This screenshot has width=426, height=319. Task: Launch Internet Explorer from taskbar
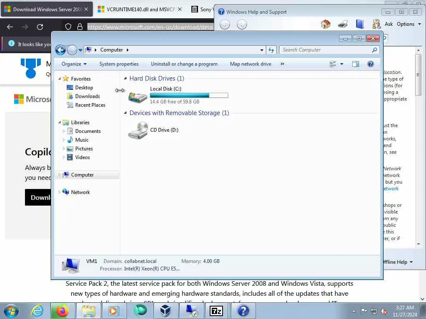(x=37, y=311)
